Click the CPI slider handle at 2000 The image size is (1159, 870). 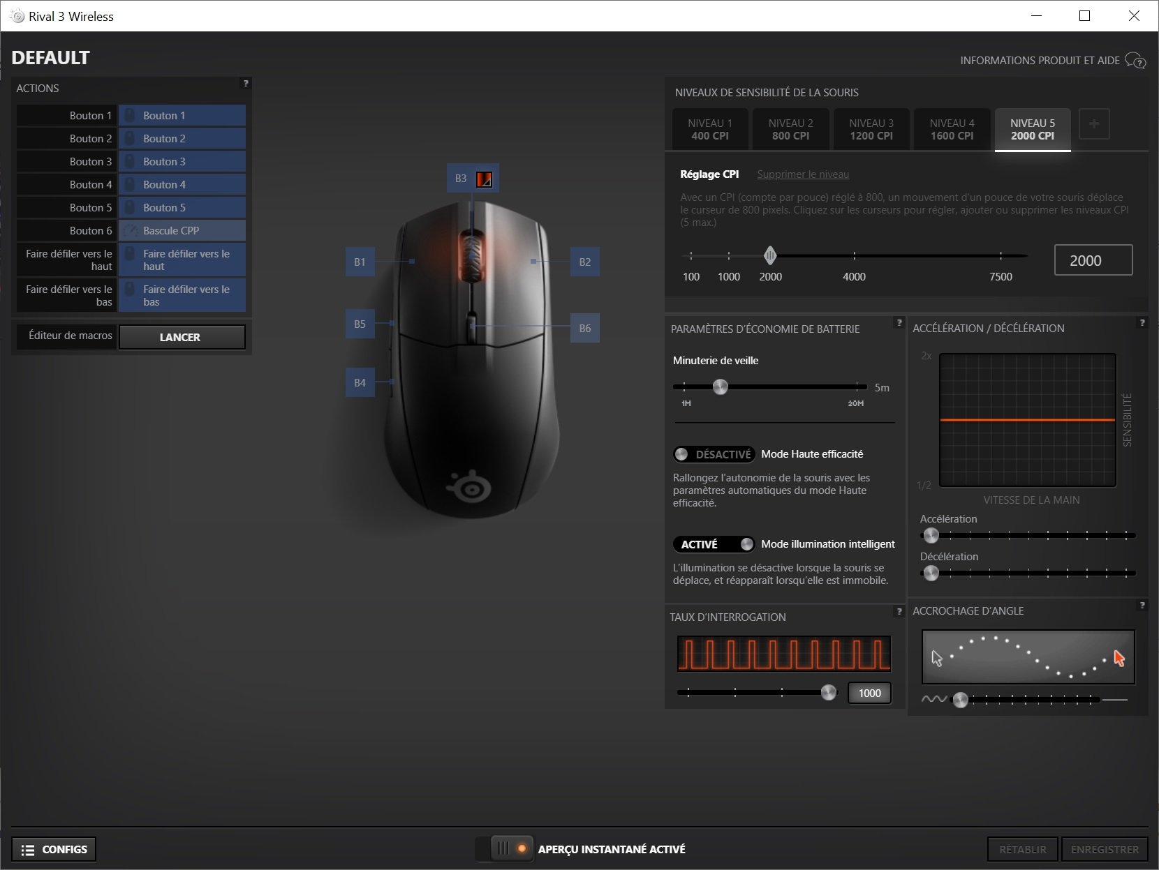770,256
